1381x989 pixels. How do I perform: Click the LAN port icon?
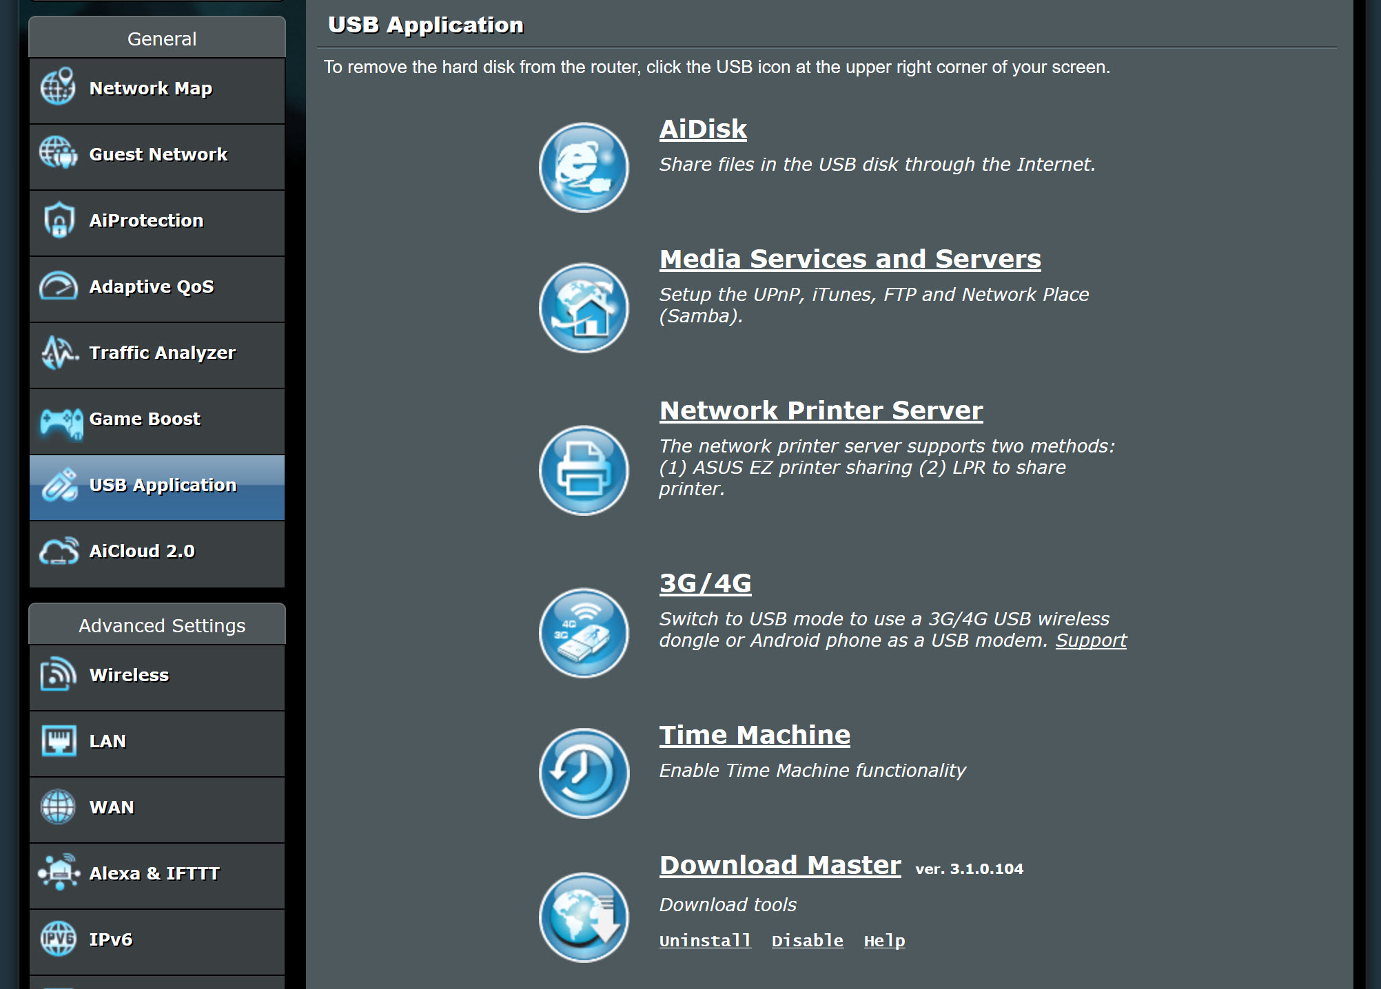[x=59, y=740]
